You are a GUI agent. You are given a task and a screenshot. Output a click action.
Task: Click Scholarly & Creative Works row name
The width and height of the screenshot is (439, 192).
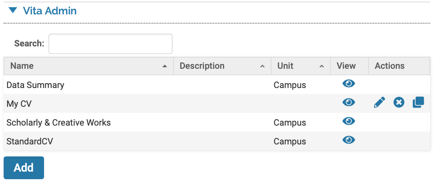pos(58,122)
